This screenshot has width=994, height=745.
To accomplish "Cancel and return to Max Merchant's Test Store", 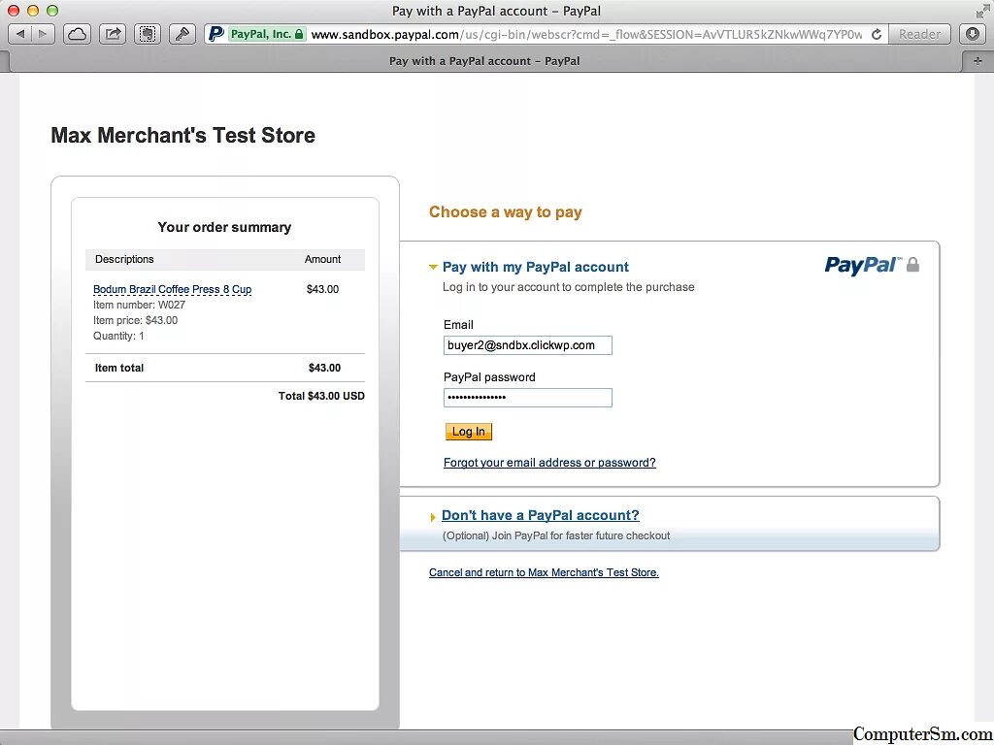I will point(544,572).
